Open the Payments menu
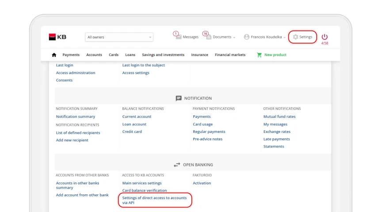382x212 pixels. (x=71, y=55)
